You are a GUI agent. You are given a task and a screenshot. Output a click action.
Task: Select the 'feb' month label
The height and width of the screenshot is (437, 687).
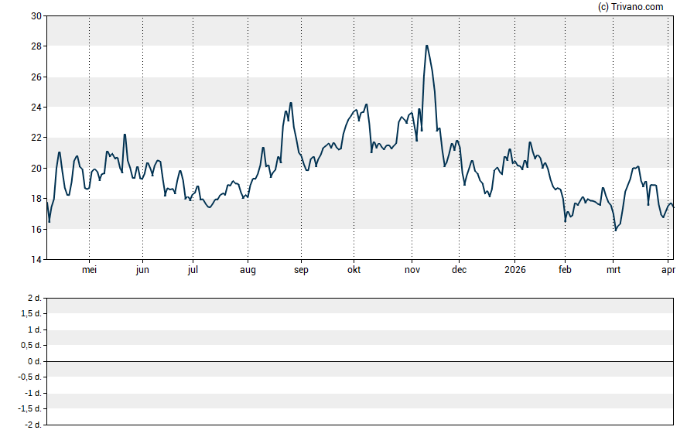[x=565, y=270]
